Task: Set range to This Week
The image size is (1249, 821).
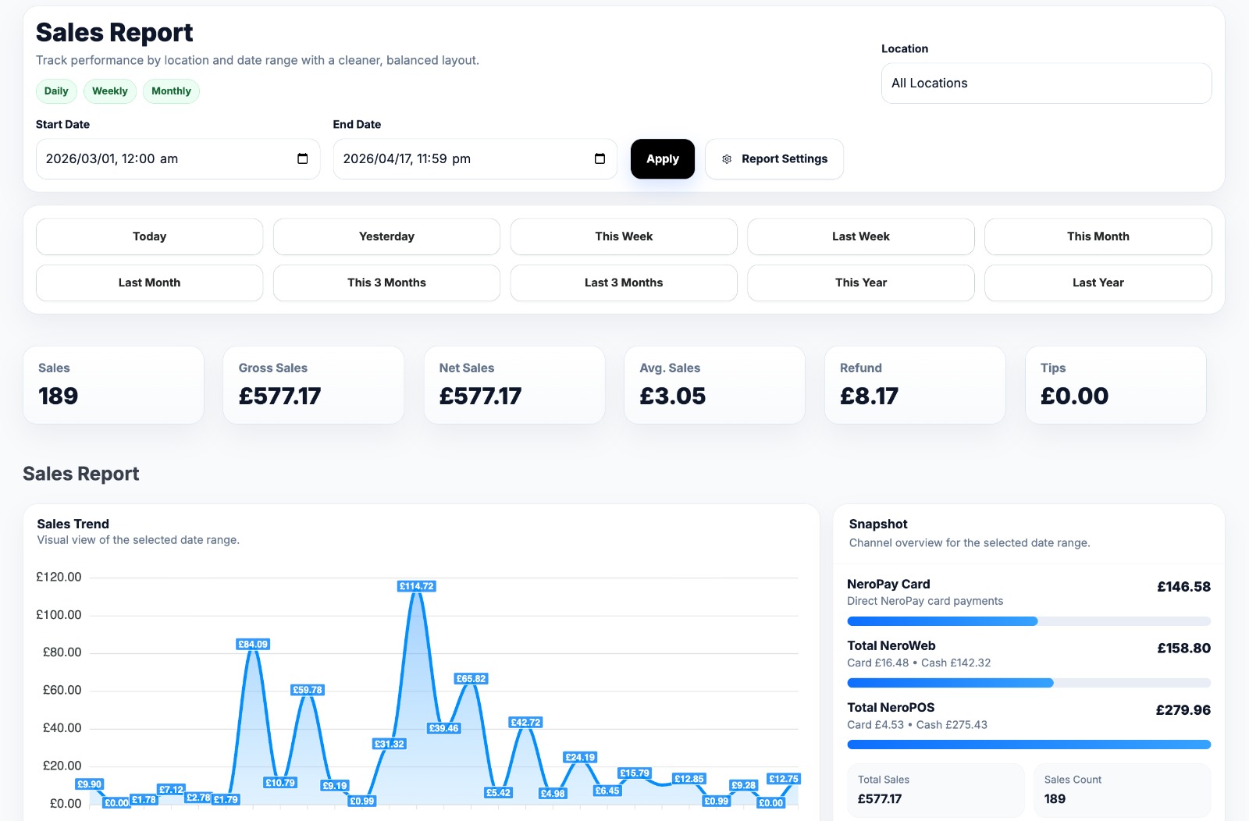Action: [624, 236]
